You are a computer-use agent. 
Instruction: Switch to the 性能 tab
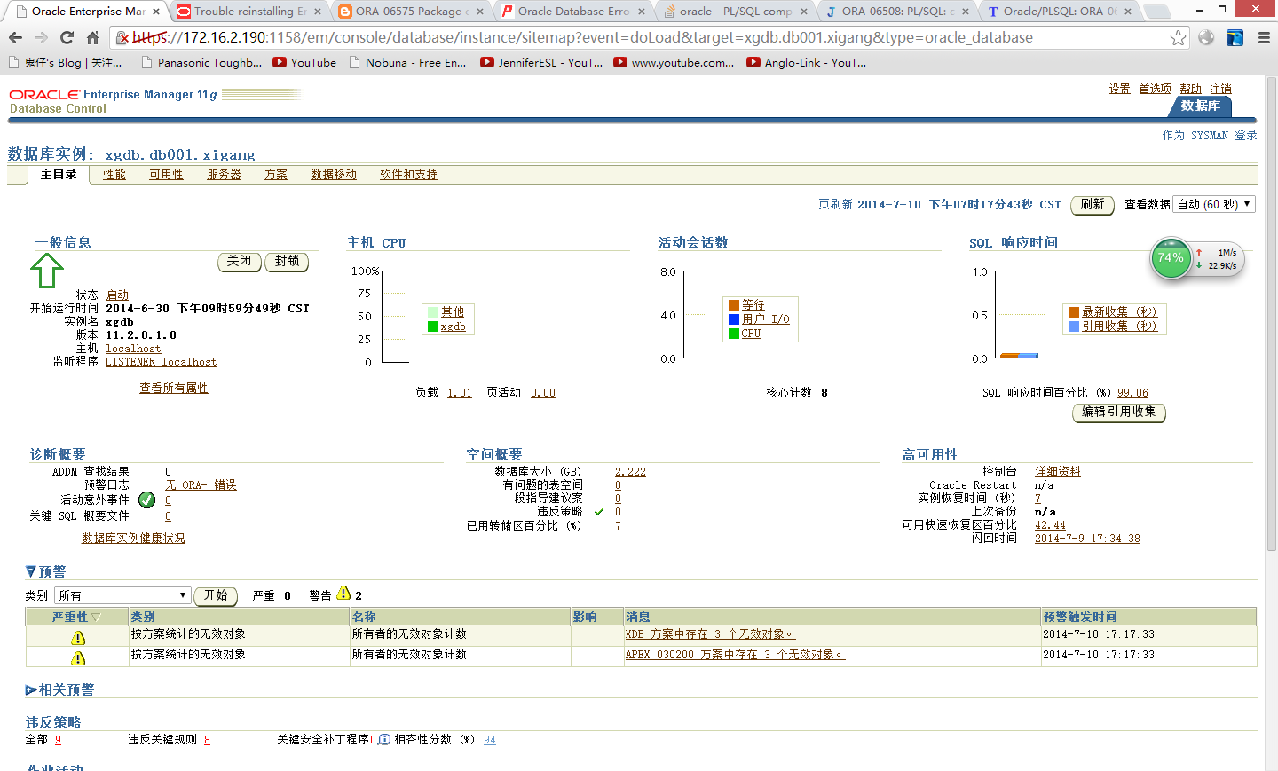(x=114, y=175)
